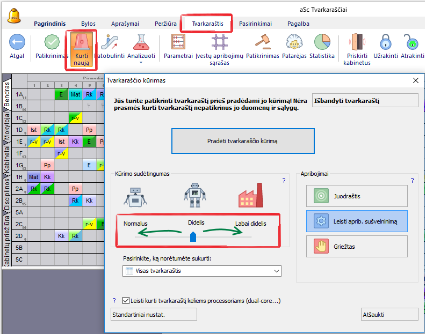Open the Parametrai abacus icon

(x=178, y=42)
